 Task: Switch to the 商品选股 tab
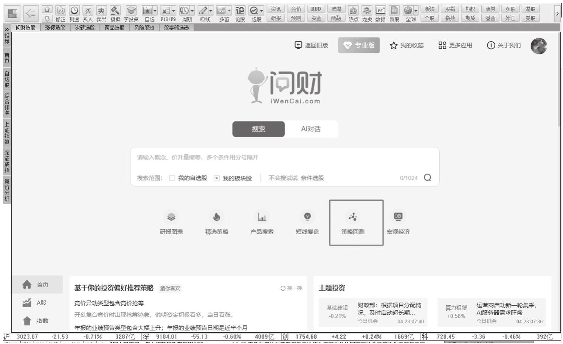tap(115, 28)
